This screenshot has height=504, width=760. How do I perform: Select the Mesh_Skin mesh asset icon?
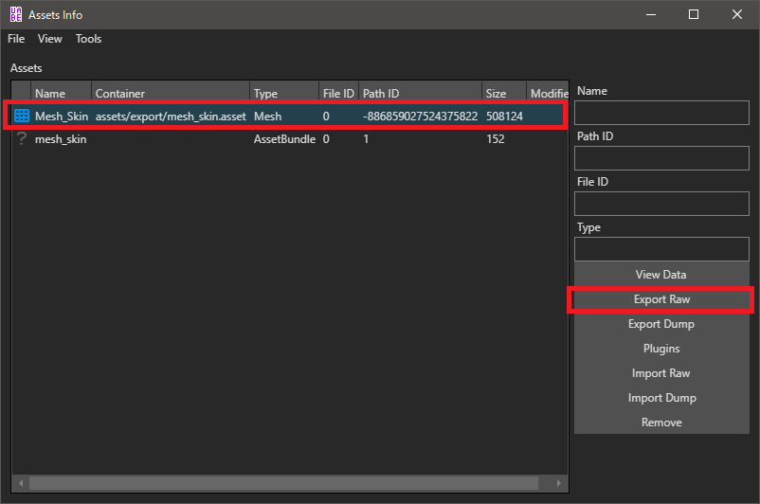point(22,116)
